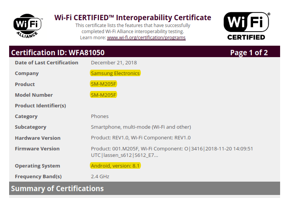Click the Wi-Fi CERTIFIED logo
This screenshot has height=198, width=290.
tap(246, 26)
